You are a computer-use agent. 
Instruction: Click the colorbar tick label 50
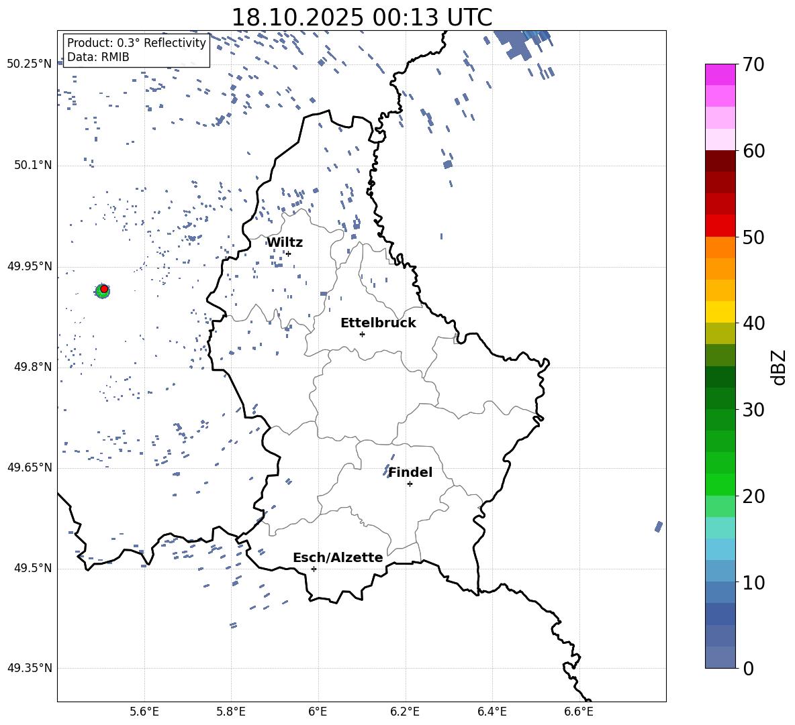coord(753,237)
